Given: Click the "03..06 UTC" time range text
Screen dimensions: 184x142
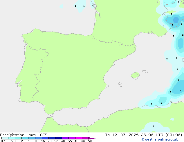Looking at the screenshot, I should pos(152,135).
